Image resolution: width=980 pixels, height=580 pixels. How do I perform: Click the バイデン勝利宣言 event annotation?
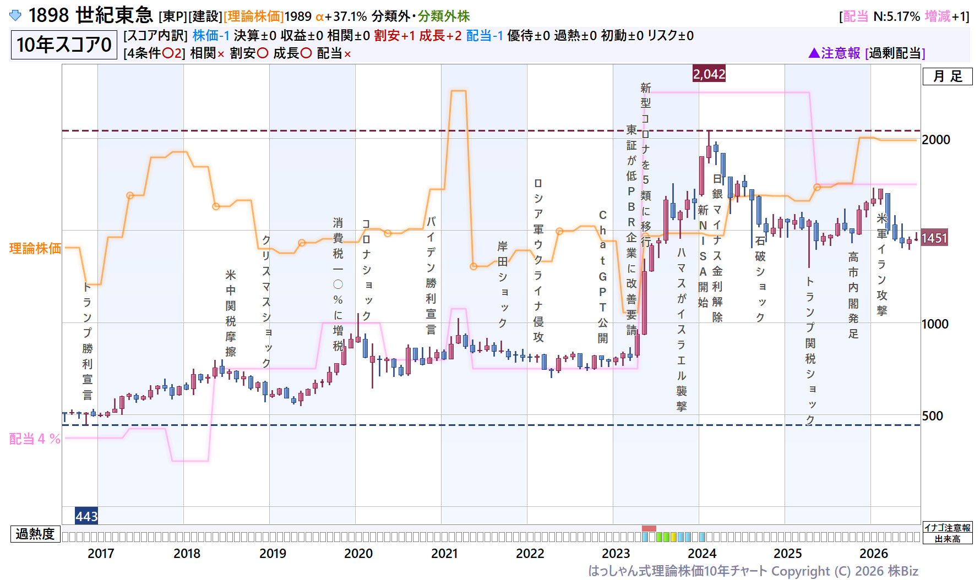pos(431,276)
